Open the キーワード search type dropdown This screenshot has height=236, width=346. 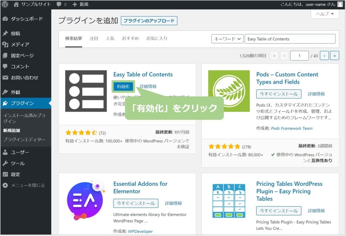227,39
